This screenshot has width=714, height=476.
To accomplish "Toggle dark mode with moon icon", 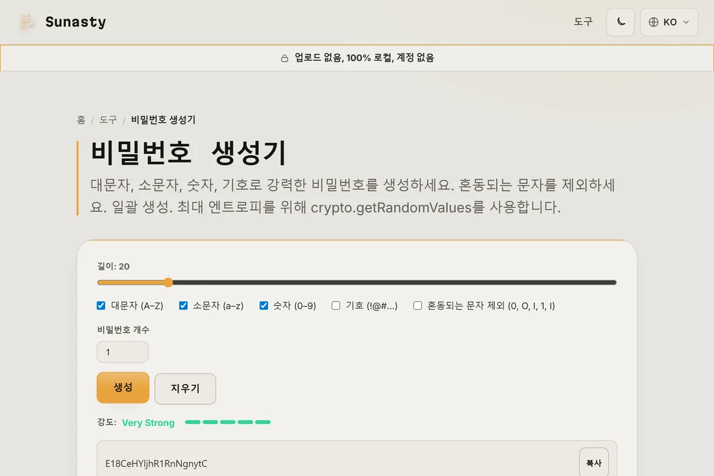I will pos(620,22).
